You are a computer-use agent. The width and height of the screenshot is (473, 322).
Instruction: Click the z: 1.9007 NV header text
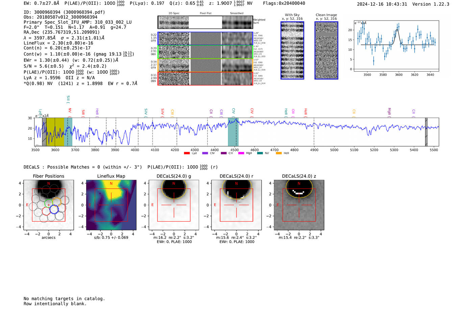(231, 3)
